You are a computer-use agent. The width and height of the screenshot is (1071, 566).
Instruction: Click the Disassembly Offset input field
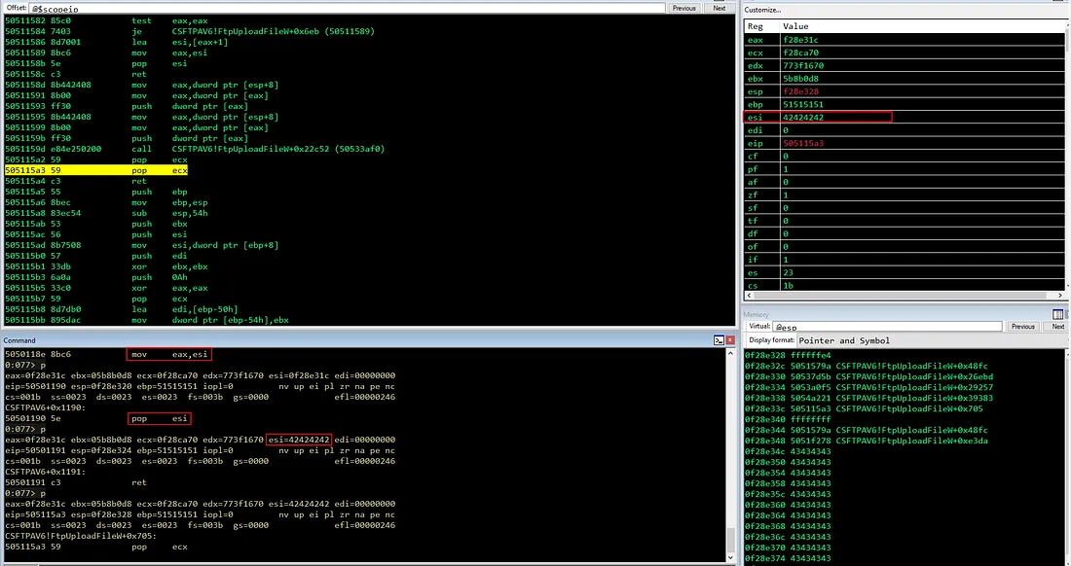click(x=347, y=8)
